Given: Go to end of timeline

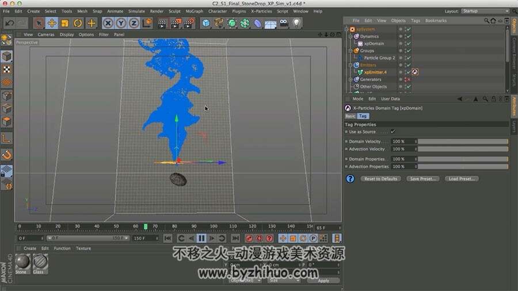Looking at the screenshot, I should tap(235, 238).
